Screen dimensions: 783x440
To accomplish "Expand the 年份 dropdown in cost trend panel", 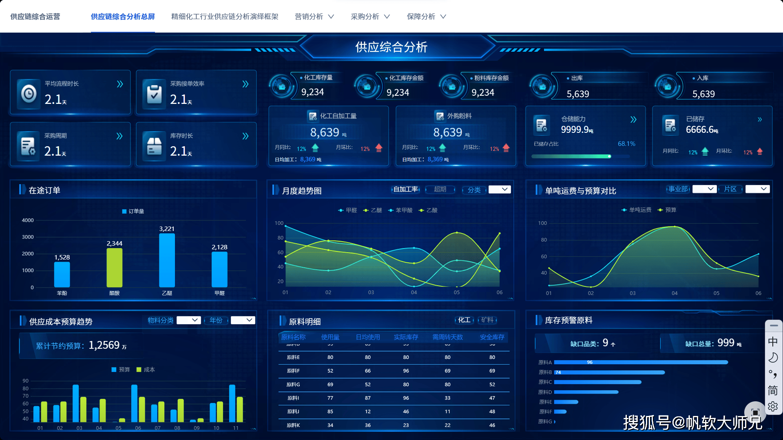I will (243, 320).
